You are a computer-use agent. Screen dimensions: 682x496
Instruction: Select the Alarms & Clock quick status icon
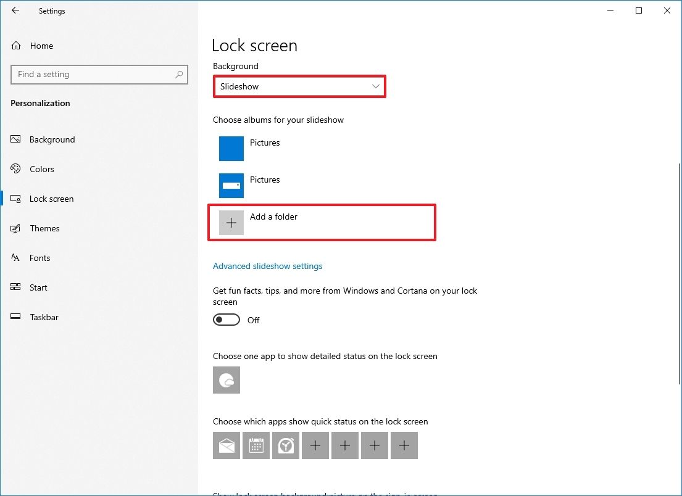coord(285,445)
